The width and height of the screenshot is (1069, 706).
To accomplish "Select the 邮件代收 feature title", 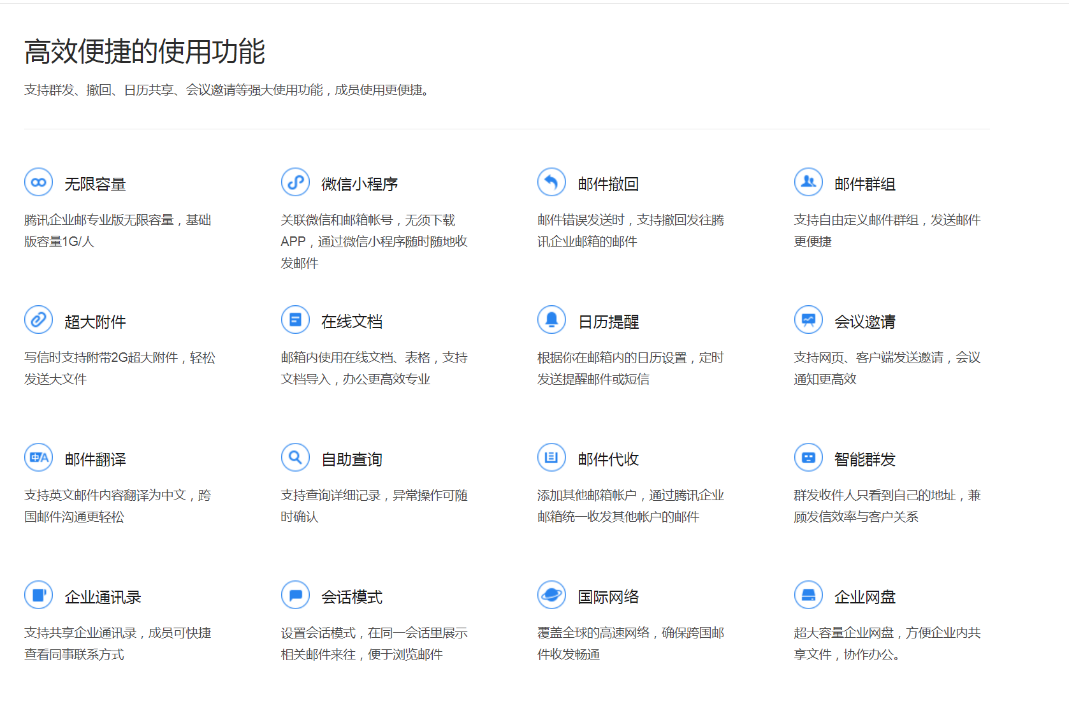I will click(x=608, y=459).
